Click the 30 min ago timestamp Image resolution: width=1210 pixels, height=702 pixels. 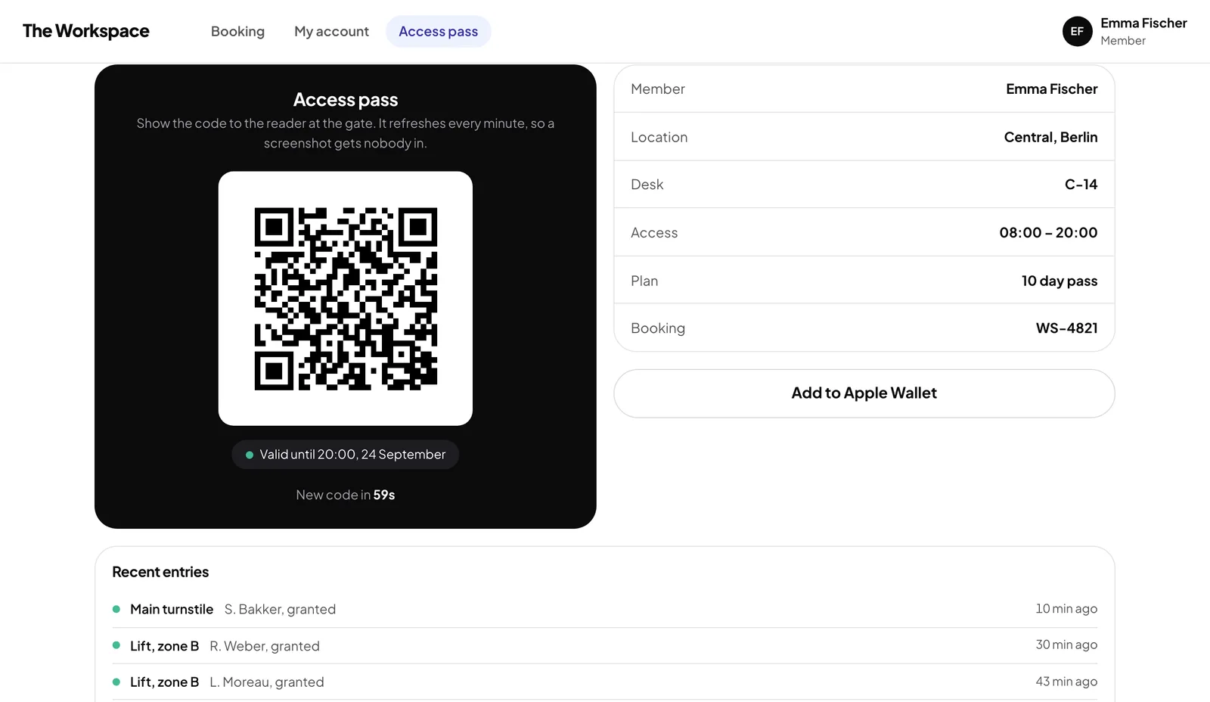(x=1066, y=645)
